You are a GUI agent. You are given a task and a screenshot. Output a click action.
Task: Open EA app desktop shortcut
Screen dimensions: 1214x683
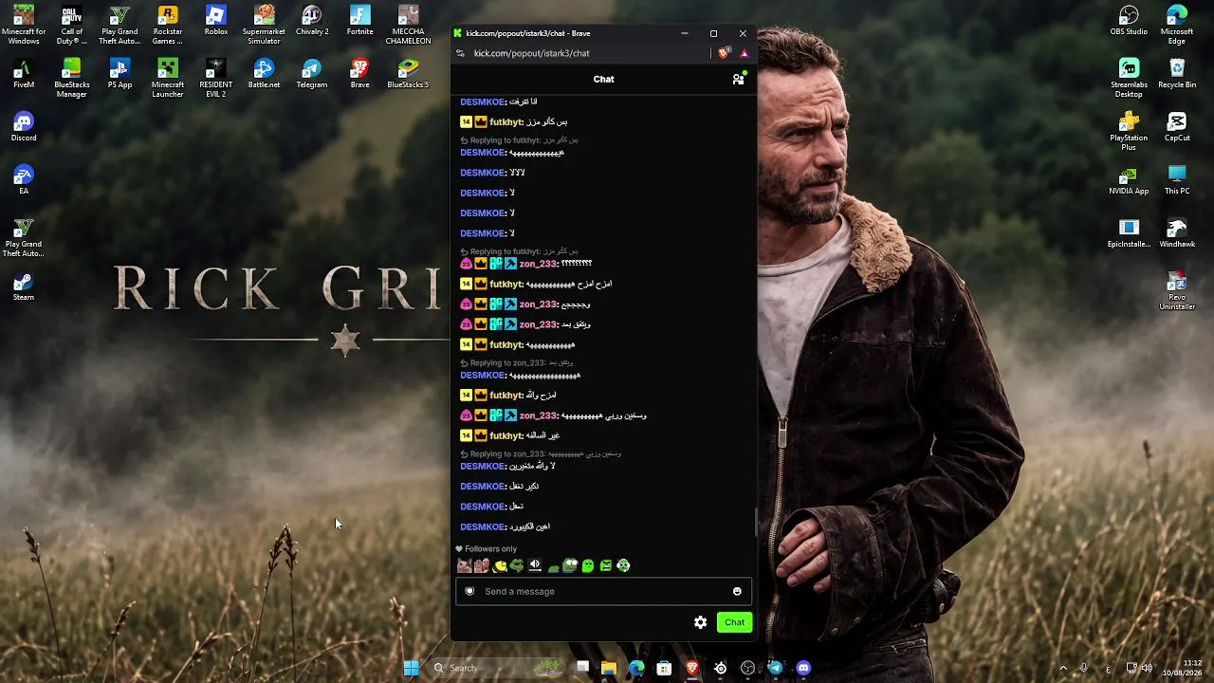point(24,180)
